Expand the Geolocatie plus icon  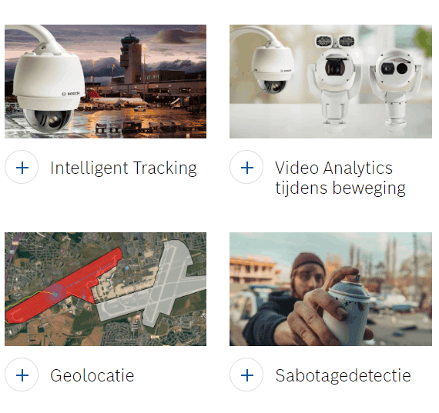point(22,375)
